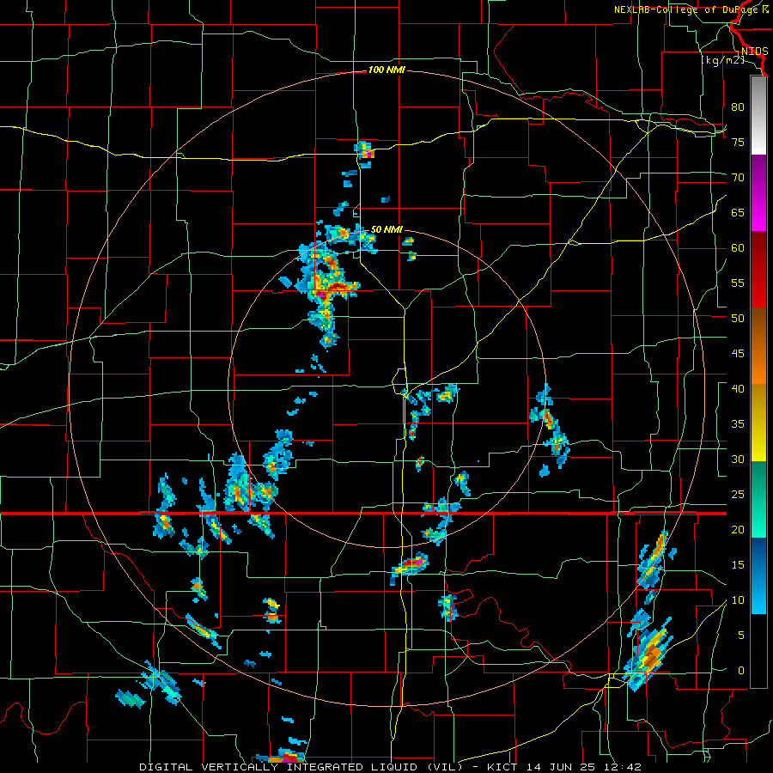773x773 pixels.
Task: Click the 15 value on the color scale
Action: (x=738, y=565)
